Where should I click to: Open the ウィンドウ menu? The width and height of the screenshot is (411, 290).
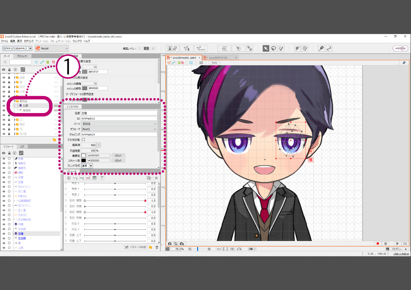77,41
